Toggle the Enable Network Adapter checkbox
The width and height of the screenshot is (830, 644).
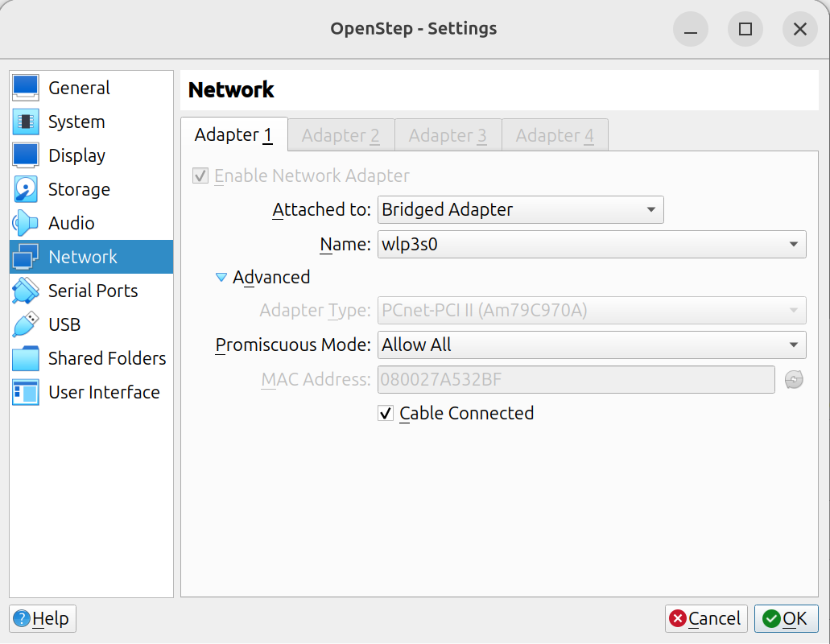tap(200, 175)
